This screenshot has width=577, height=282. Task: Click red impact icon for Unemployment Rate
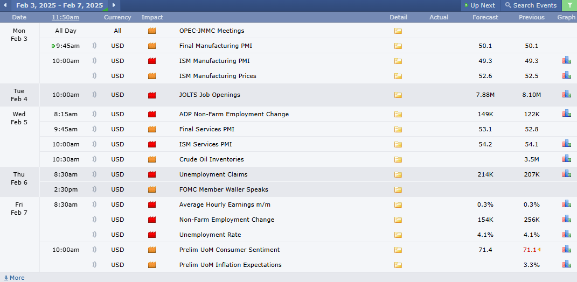(152, 235)
